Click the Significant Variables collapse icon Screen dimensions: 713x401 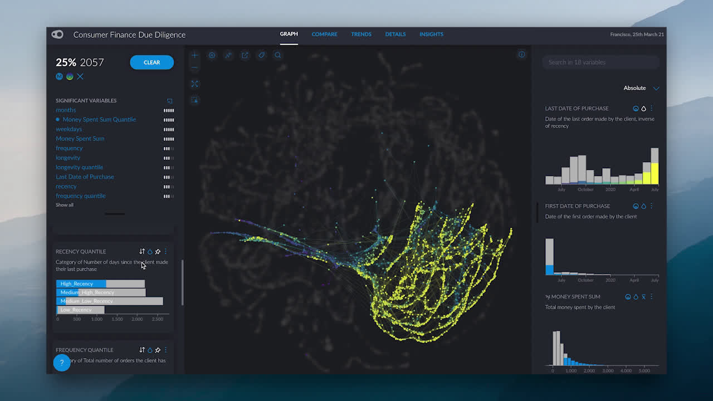tap(170, 101)
